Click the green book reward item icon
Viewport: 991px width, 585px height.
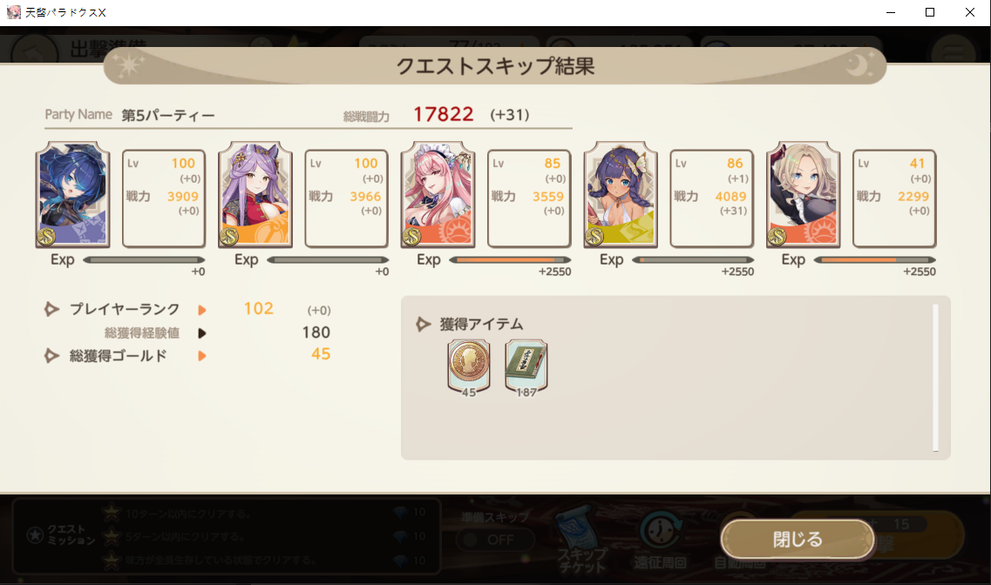coord(526,367)
